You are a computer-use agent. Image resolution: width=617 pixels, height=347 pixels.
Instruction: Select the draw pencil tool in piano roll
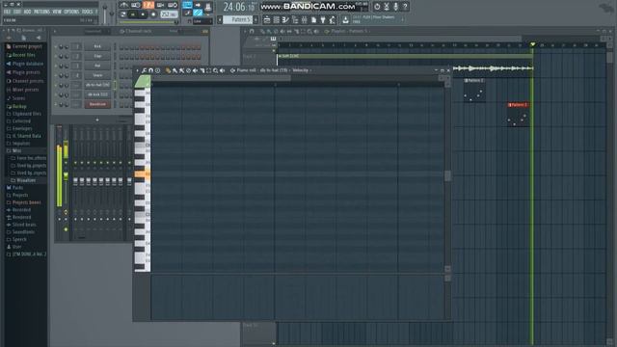click(x=169, y=70)
